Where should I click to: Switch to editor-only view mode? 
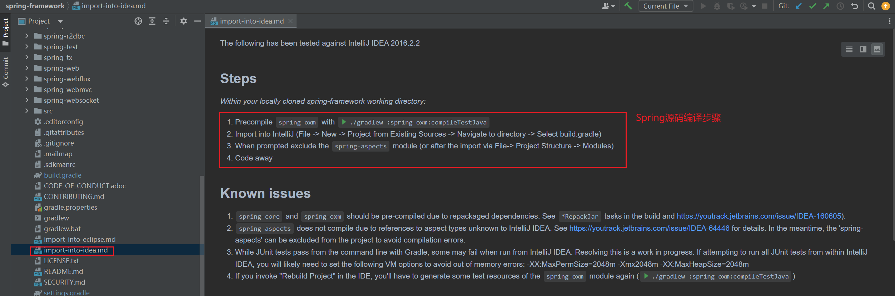849,49
